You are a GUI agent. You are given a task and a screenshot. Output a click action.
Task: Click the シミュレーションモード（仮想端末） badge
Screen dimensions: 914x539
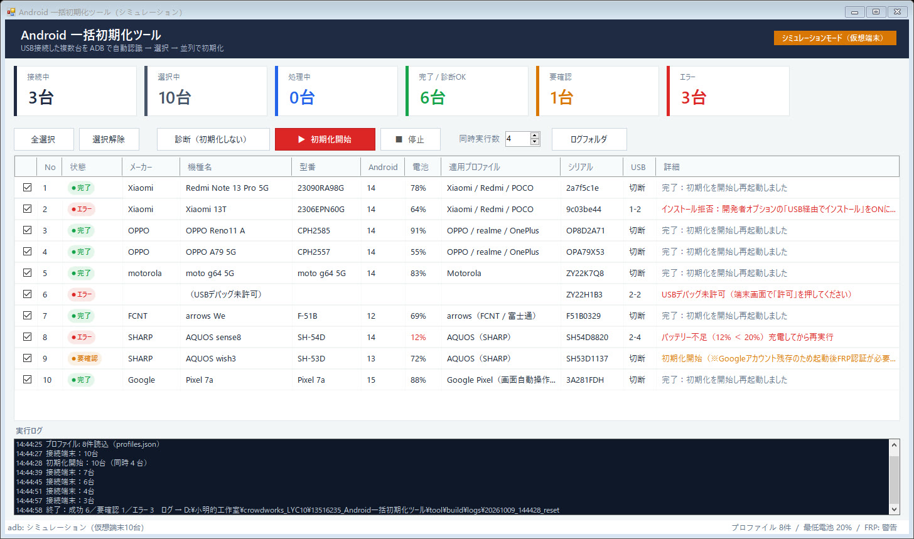click(x=835, y=38)
